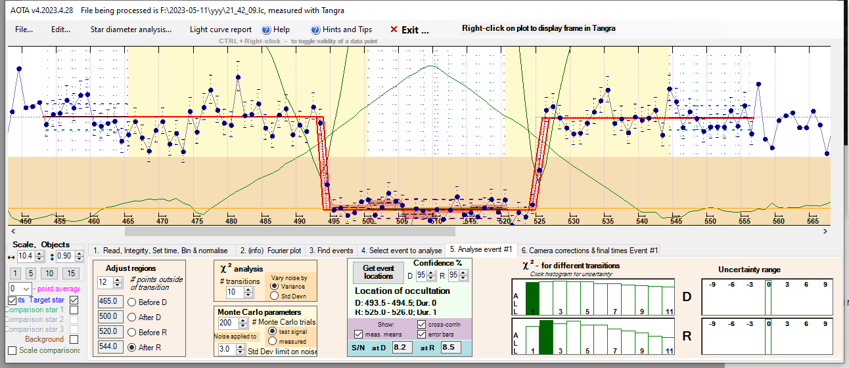The image size is (849, 368).
Task: Click the plot's horizontal scrollbar thumb
Action: (x=289, y=231)
